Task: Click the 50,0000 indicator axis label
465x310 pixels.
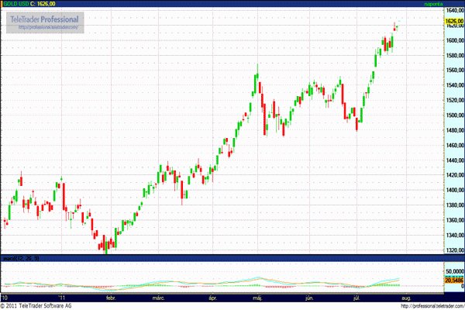Action: (x=453, y=271)
